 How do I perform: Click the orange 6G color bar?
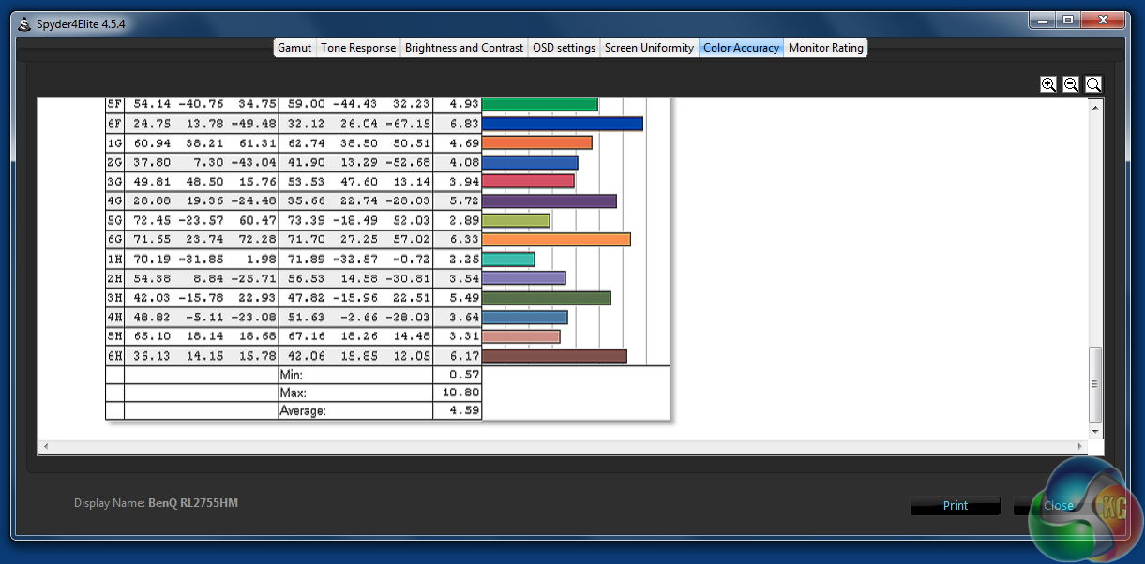556,240
